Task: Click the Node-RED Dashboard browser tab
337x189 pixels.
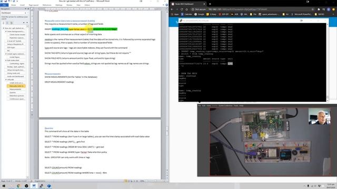Action: 188,4
